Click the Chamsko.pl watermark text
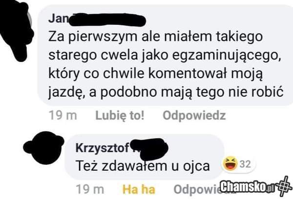 pos(247,186)
